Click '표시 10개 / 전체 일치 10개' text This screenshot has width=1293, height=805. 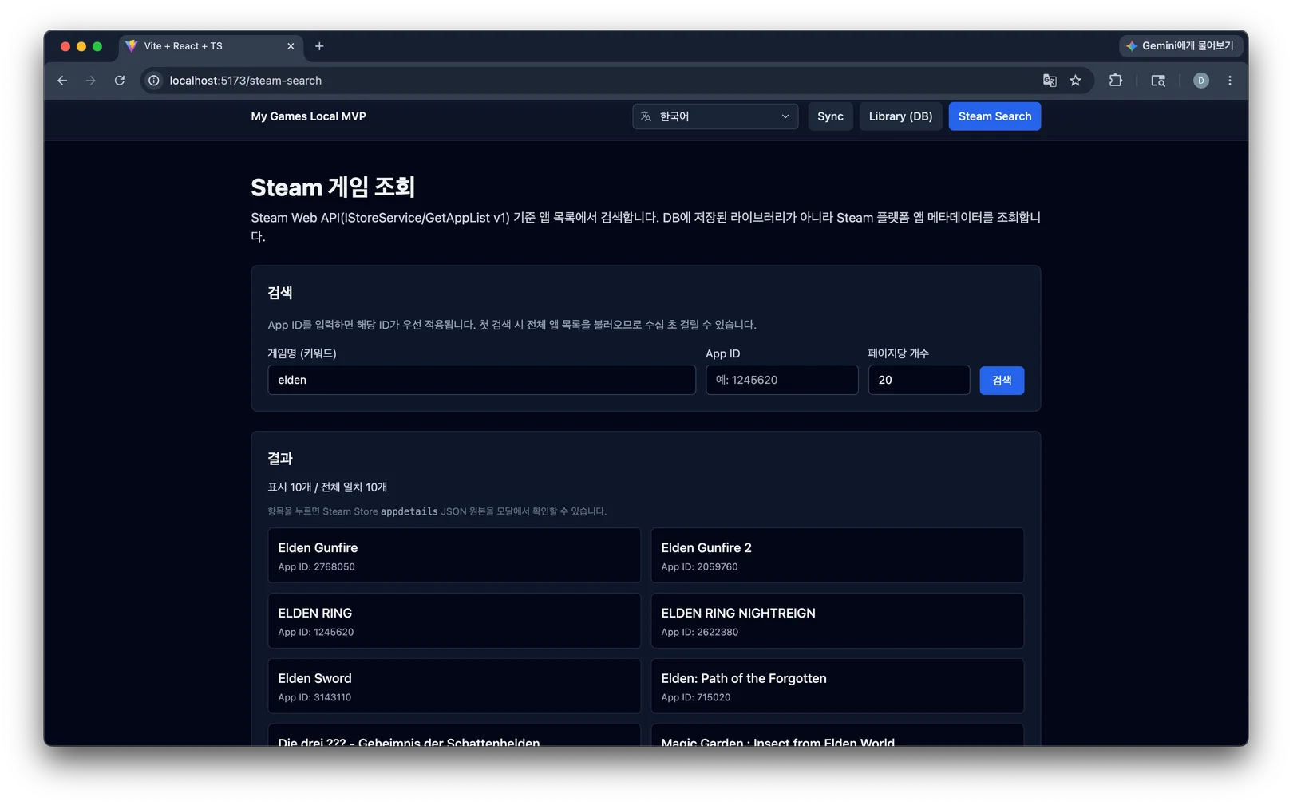[327, 487]
